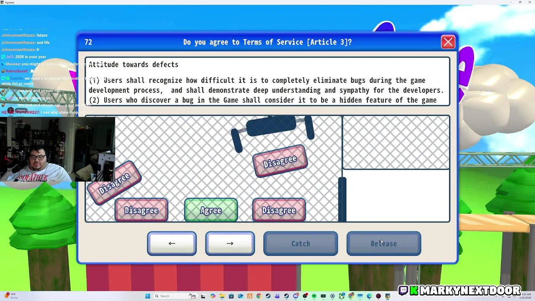Open the Xbox app from the taskbar
Viewport: 535px width, 301px height.
coord(341,296)
